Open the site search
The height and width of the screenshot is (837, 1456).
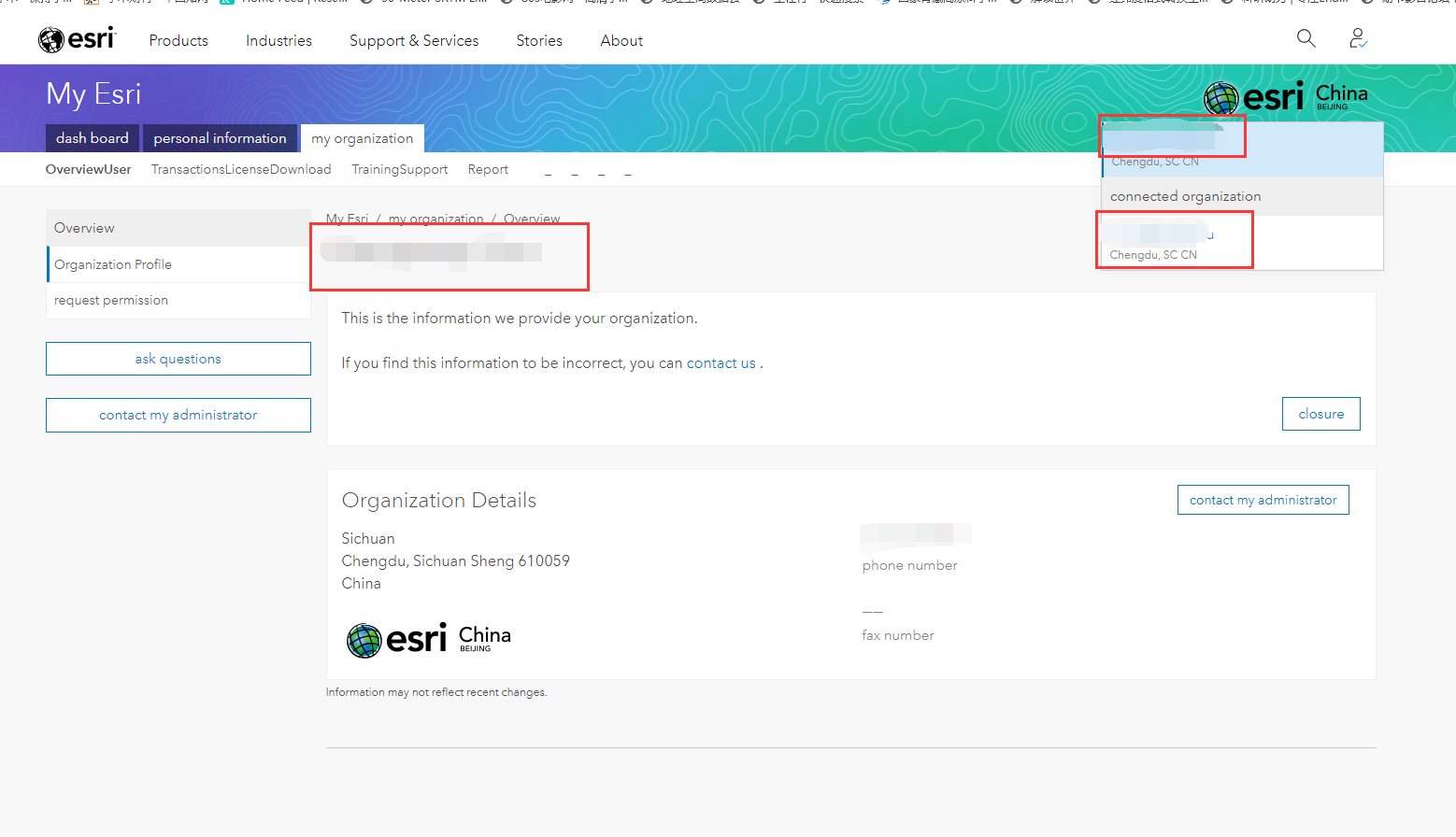point(1306,38)
